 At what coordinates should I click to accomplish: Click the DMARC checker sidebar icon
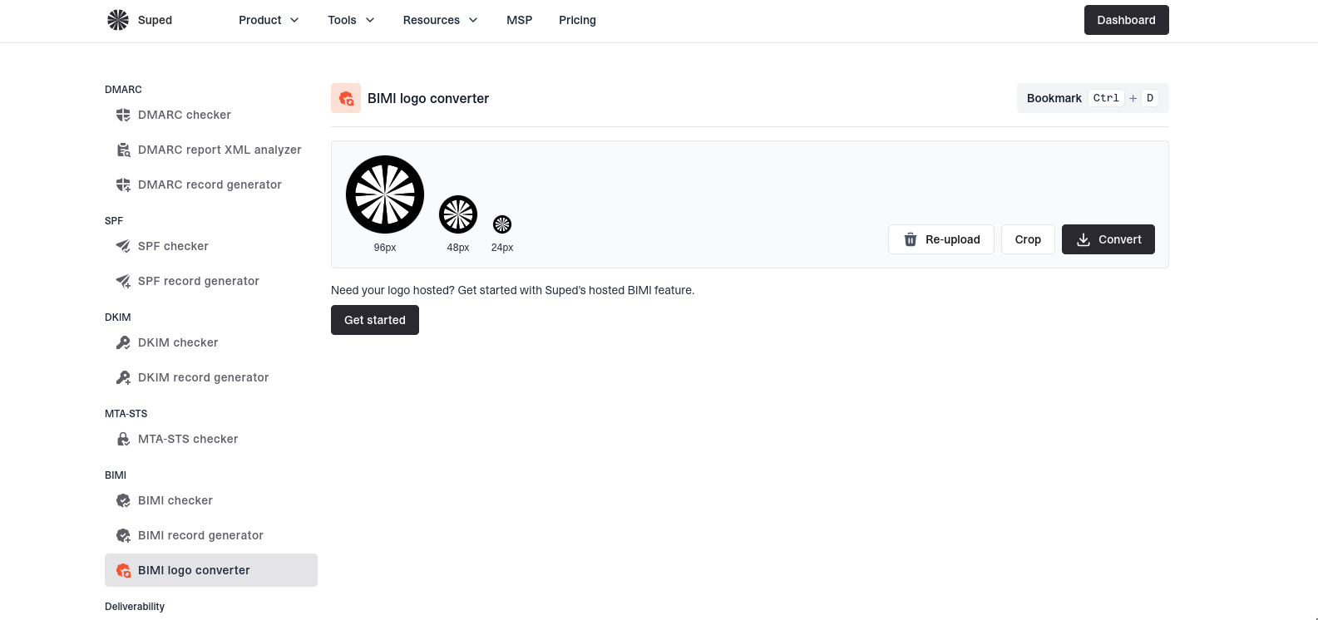click(123, 115)
